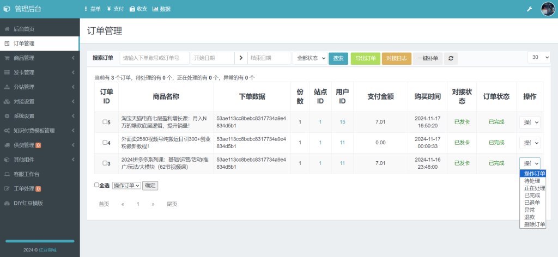Open the 收支 item in top bar
The width and height of the screenshot is (558, 257).
pyautogui.click(x=138, y=9)
